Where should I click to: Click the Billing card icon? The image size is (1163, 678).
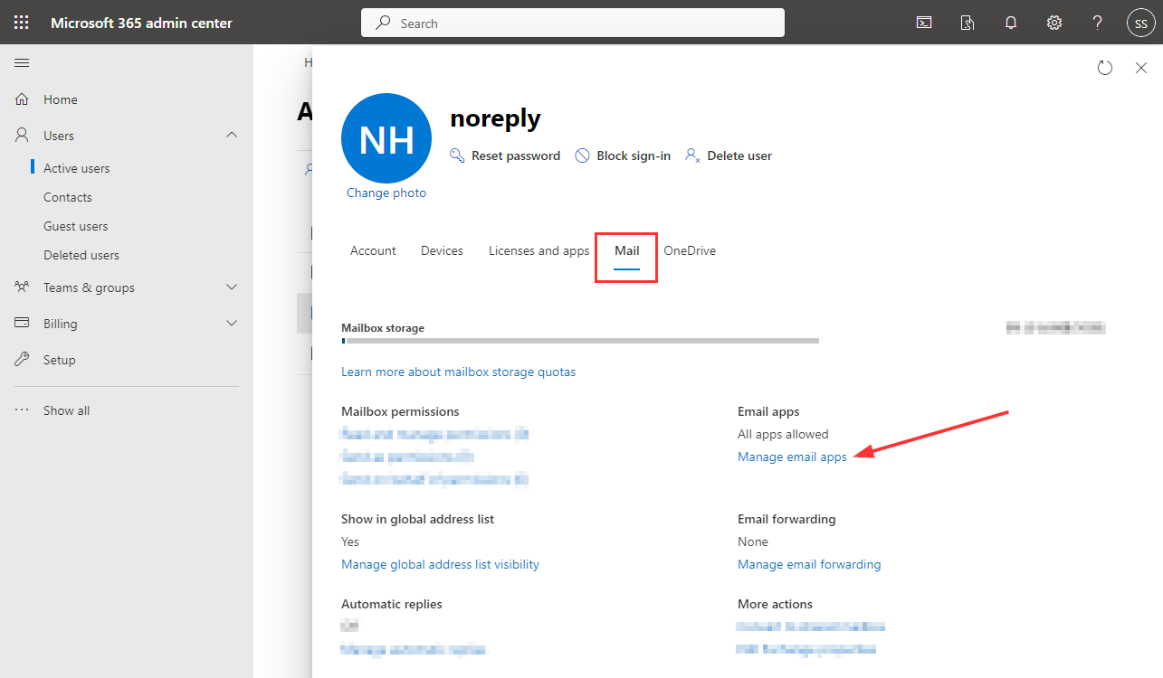click(23, 324)
